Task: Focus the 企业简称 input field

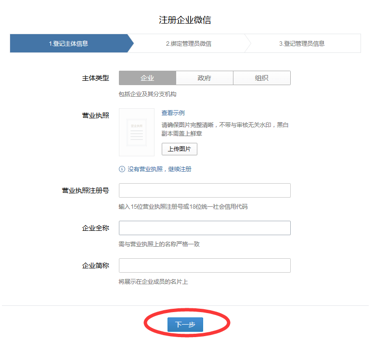Action: point(205,265)
